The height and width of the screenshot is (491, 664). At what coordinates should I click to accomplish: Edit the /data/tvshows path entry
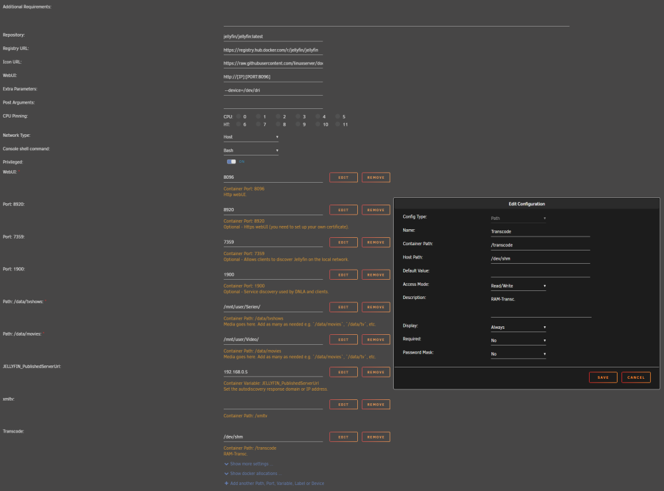point(343,307)
